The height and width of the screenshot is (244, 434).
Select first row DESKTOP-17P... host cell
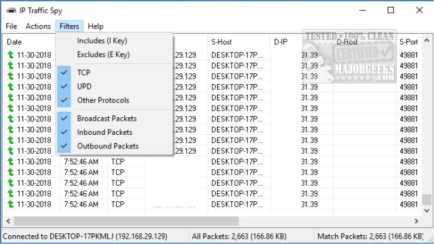237,55
